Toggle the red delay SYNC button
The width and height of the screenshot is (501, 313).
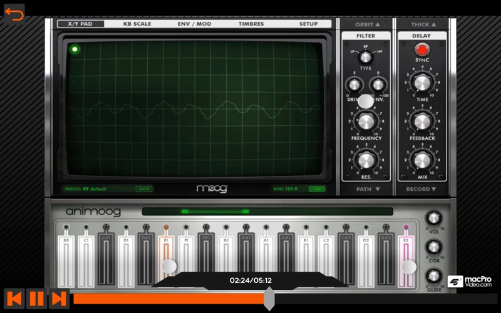(422, 50)
